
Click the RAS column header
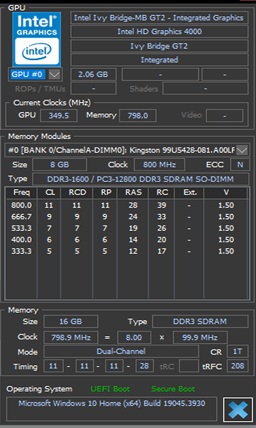(133, 193)
